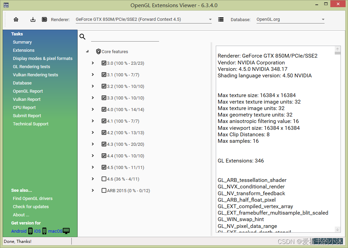Open Submit Report
This screenshot has height=248, width=348.
click(27, 116)
